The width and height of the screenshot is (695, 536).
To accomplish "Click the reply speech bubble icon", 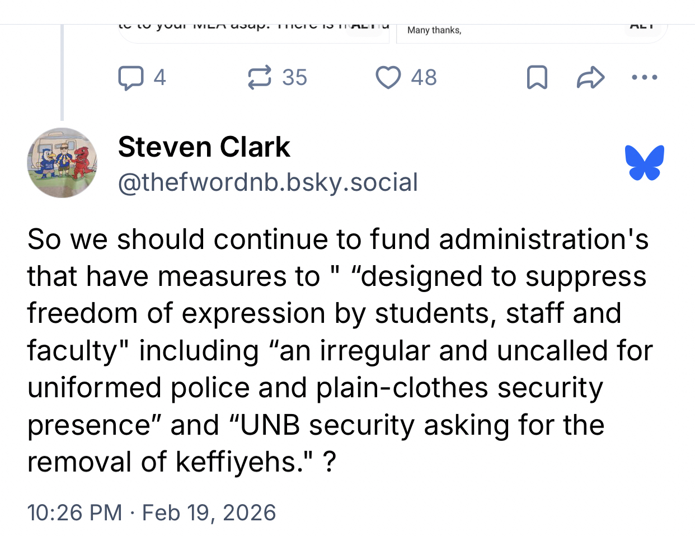I will point(131,78).
